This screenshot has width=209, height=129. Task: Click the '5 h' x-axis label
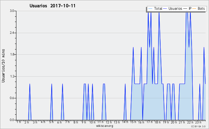coord(51,122)
